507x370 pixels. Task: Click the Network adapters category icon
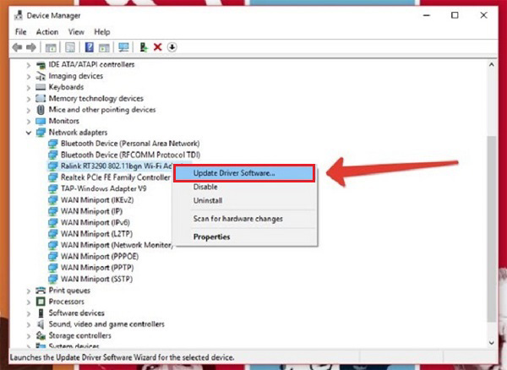tap(41, 132)
